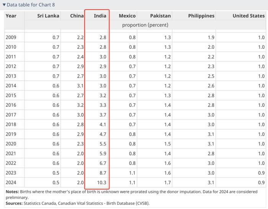The image size is (268, 209).
Task: Select India's 2019 value of 4.7
Action: 103,134
